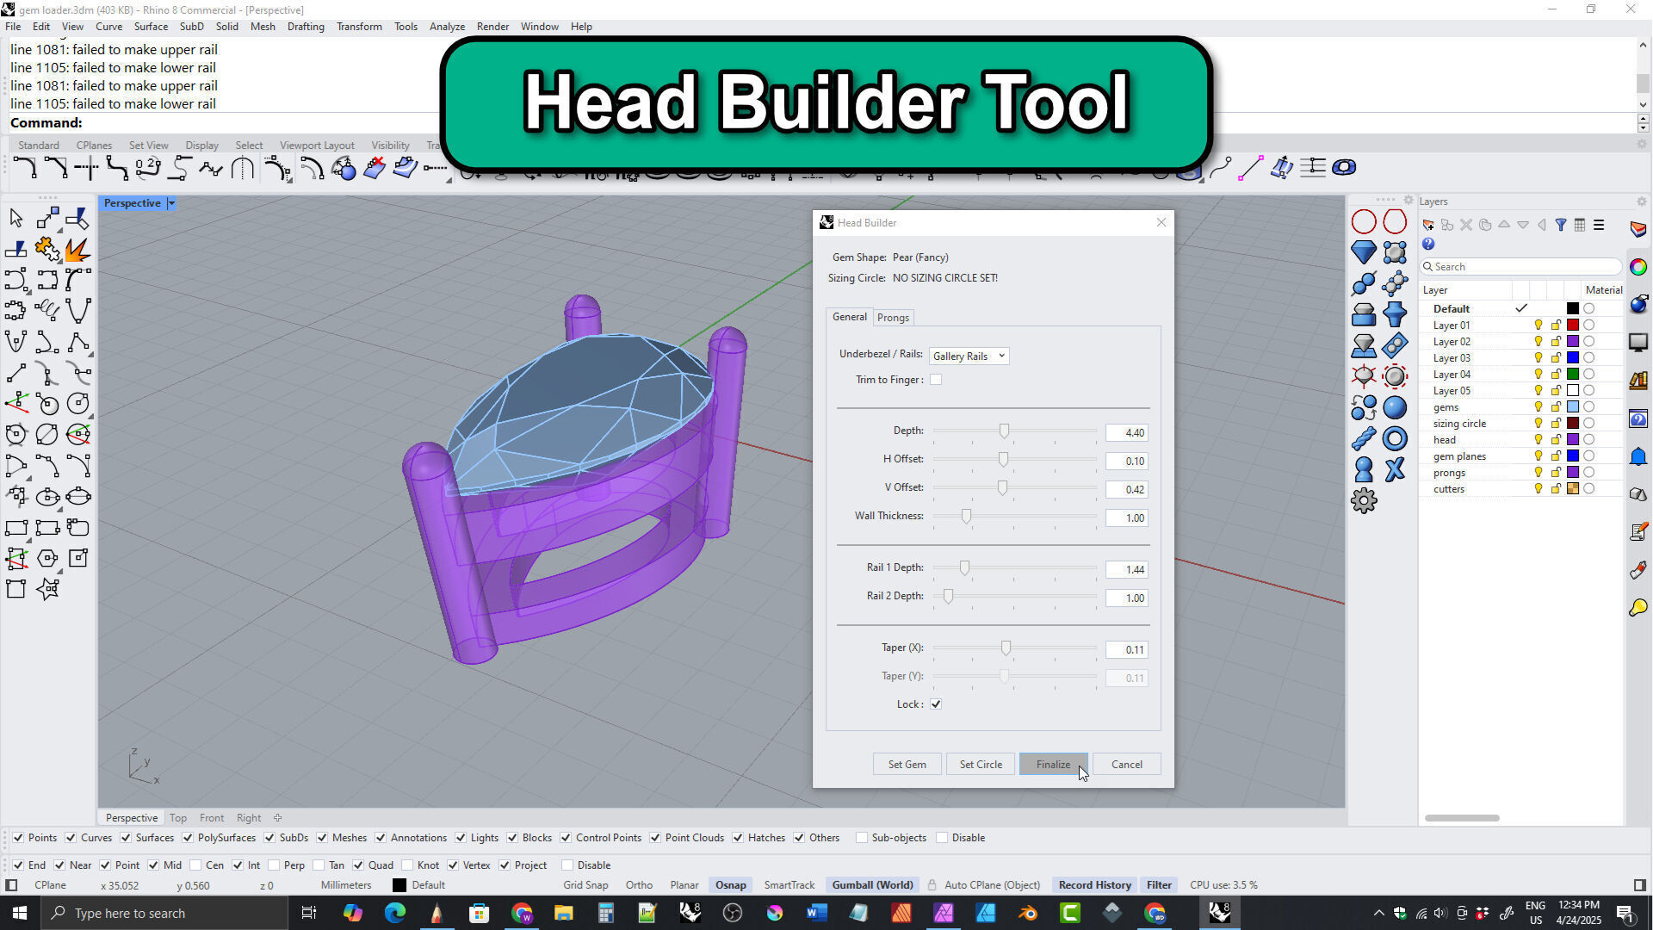This screenshot has height=930, width=1653.
Task: Open the layer filter funnel icon
Action: [x=1561, y=225]
